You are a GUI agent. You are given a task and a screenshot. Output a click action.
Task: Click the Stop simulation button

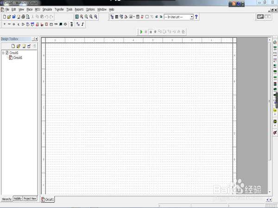pyautogui.click(x=150, y=31)
